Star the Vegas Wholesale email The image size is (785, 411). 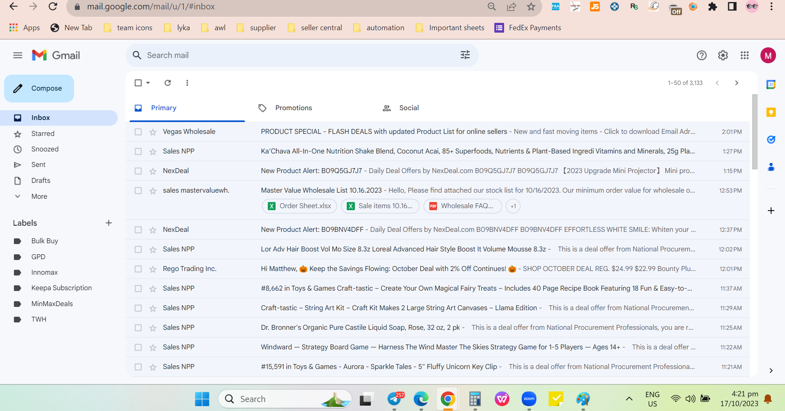153,132
